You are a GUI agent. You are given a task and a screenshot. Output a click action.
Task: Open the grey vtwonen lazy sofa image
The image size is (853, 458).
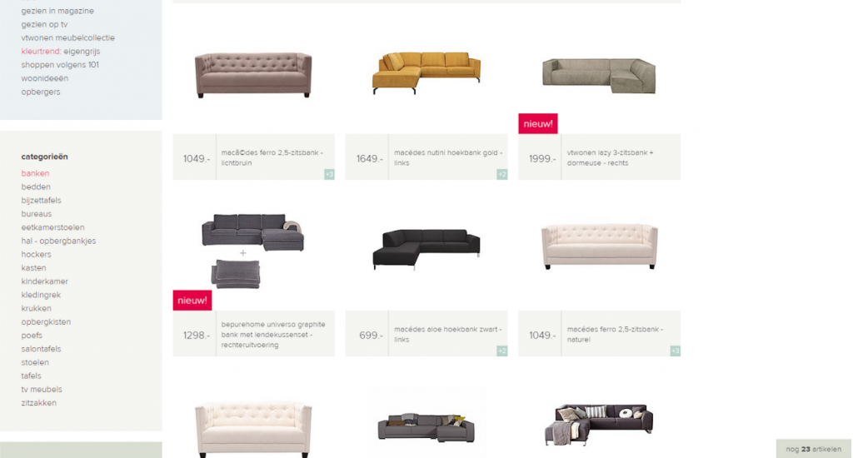click(599, 76)
